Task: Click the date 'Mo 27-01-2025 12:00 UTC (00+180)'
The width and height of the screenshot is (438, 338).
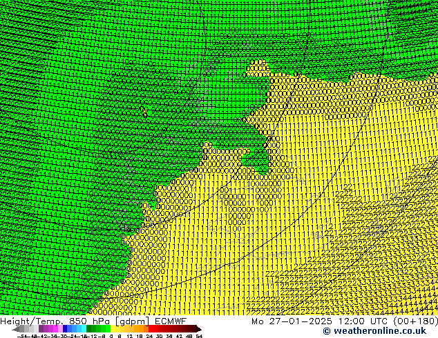Action: pos(345,321)
